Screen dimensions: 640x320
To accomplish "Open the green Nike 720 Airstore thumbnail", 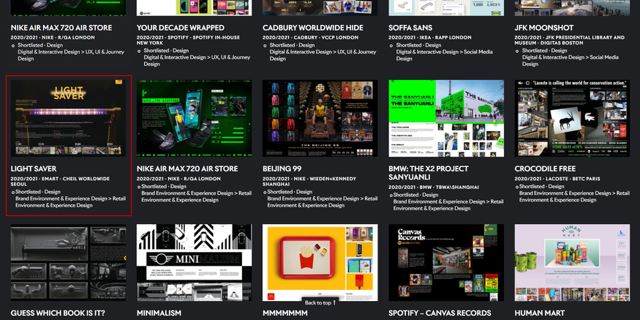I will coord(194,118).
